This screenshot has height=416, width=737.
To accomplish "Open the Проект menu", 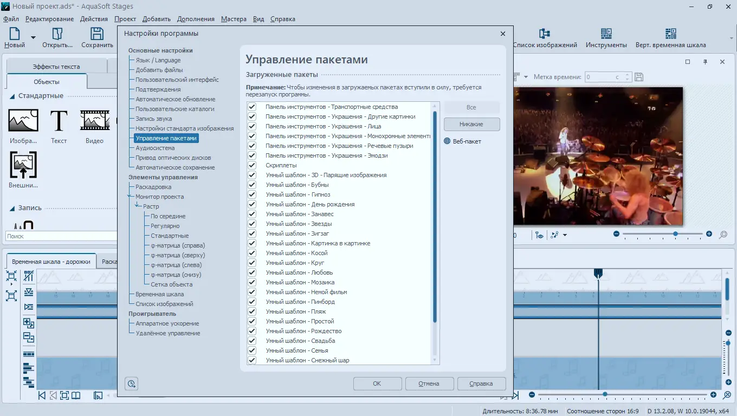I will coord(125,19).
